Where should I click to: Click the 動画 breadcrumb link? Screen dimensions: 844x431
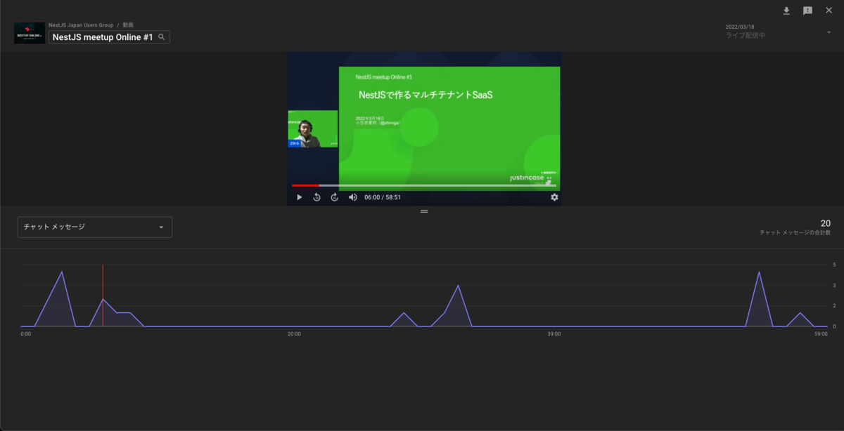(x=128, y=25)
